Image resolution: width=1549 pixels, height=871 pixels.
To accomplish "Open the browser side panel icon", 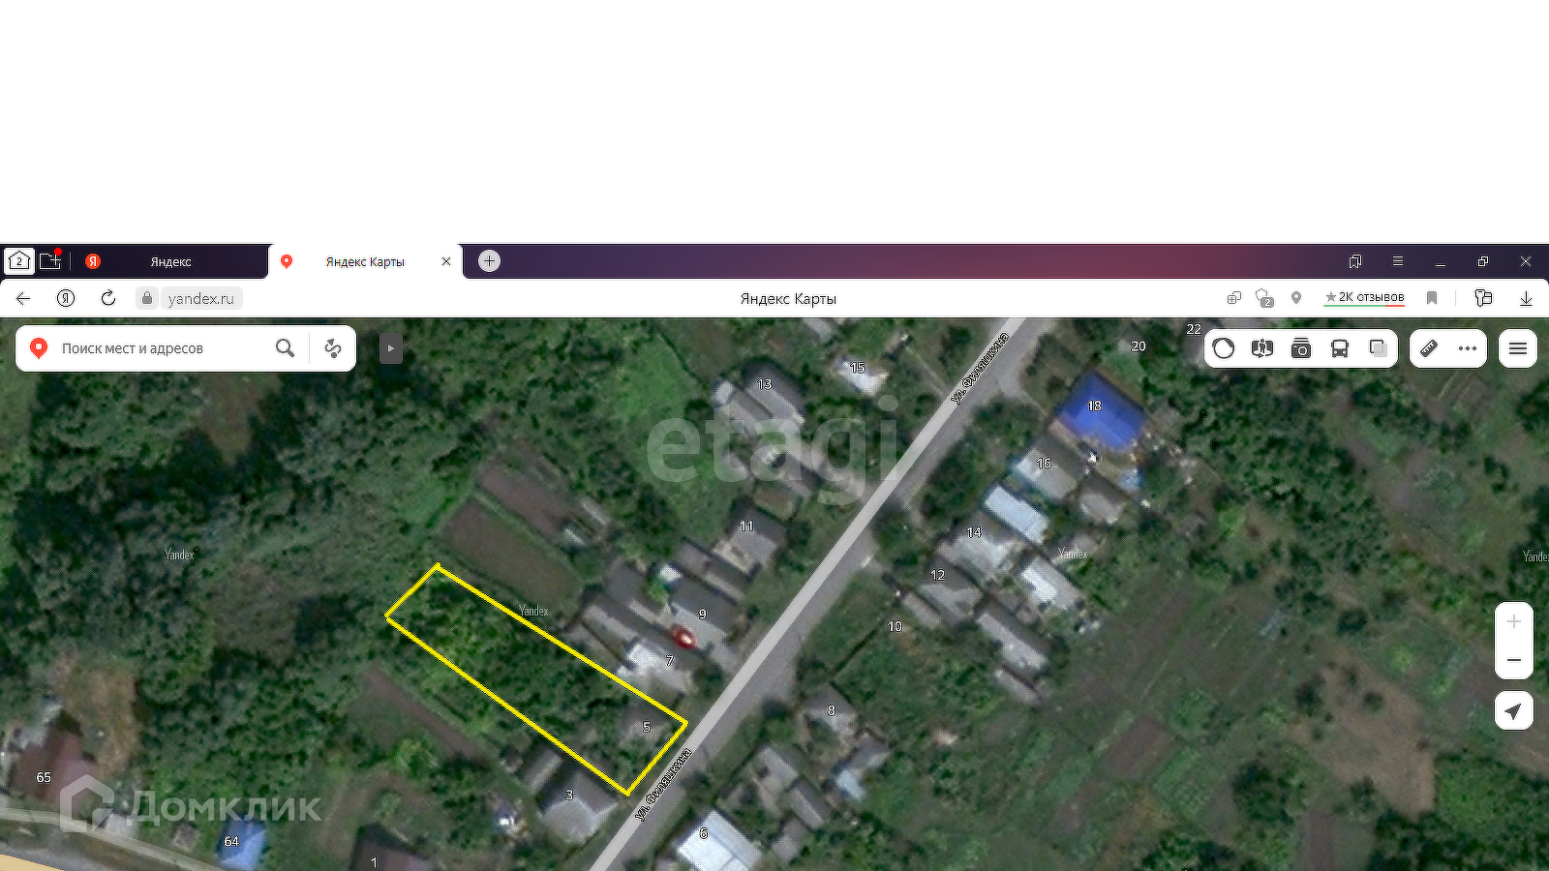I will (x=1483, y=298).
